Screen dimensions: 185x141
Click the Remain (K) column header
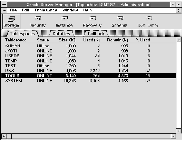click(x=117, y=40)
